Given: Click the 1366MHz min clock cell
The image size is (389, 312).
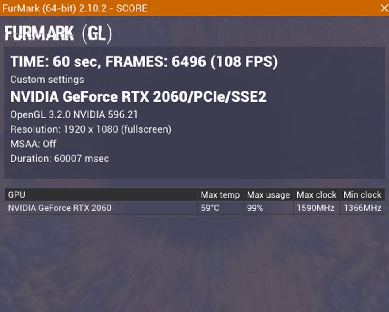Looking at the screenshot, I should (362, 208).
